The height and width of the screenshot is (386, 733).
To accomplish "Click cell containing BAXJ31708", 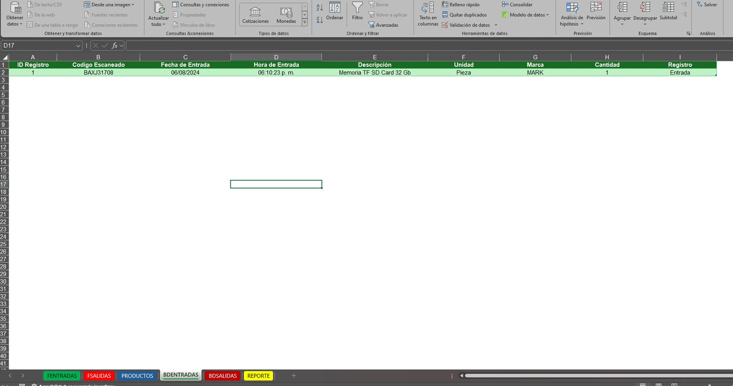I will [98, 72].
